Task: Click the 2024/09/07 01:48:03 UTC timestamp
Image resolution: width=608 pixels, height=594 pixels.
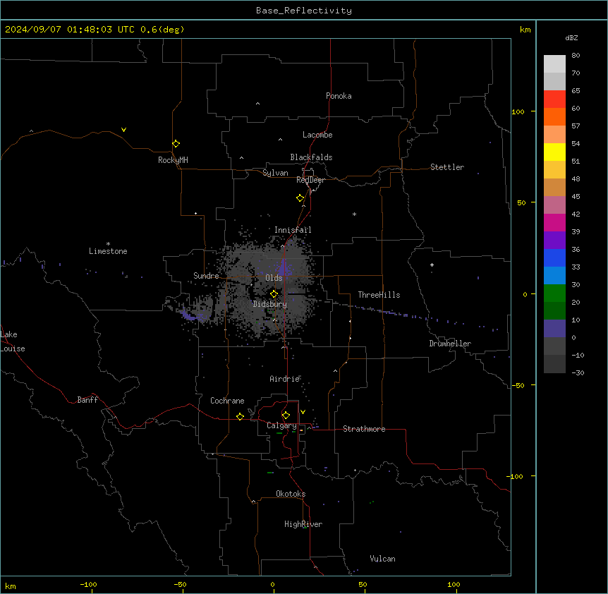Action: tap(70, 30)
